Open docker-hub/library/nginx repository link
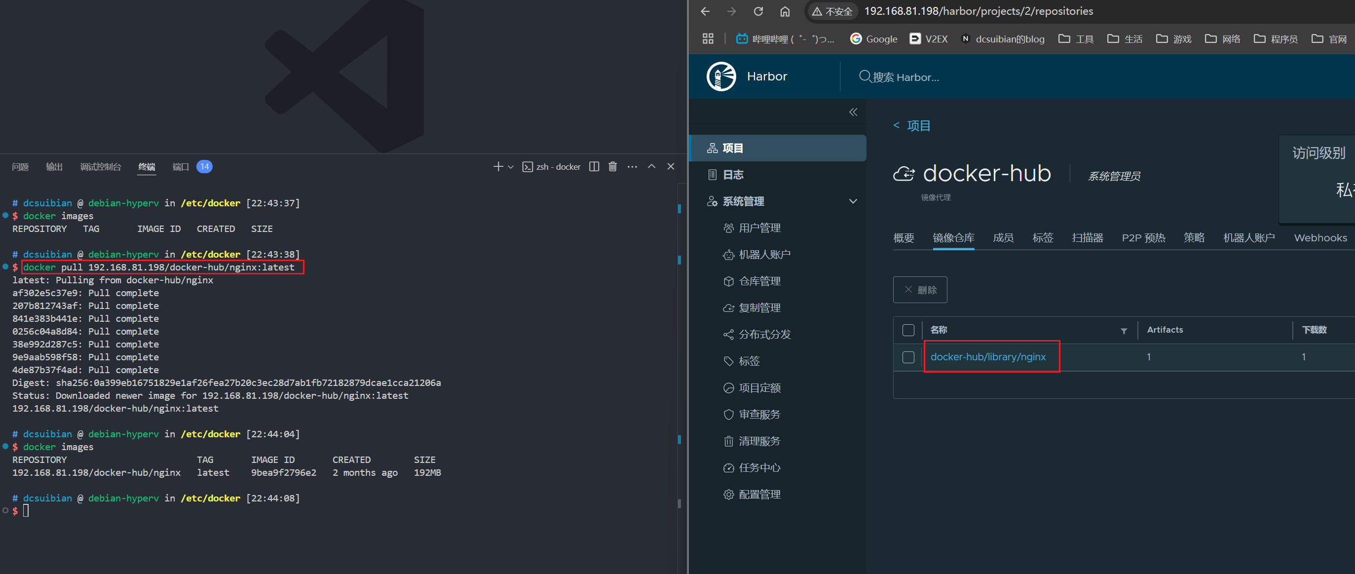 coord(988,357)
